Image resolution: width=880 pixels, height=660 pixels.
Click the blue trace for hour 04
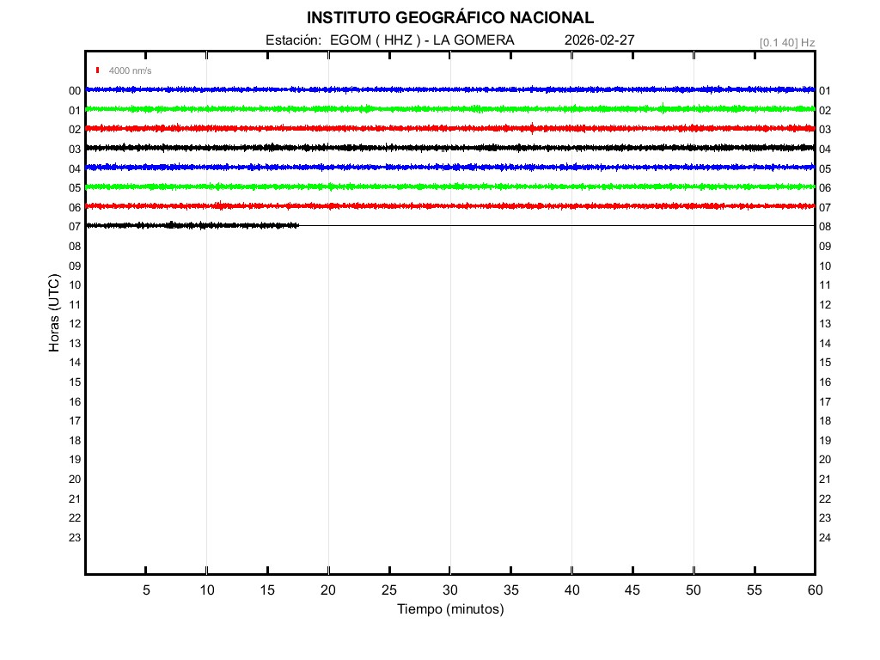[449, 167]
